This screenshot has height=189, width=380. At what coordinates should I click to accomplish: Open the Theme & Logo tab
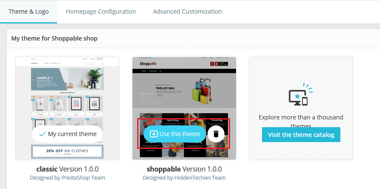click(29, 12)
